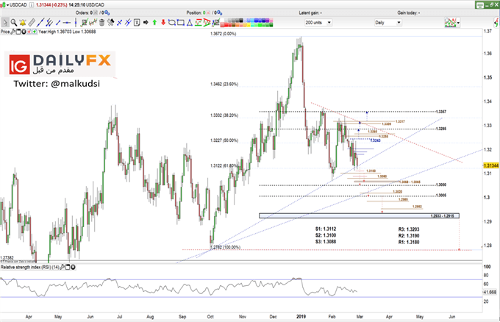
Task: Click the R3: 1.3203 resistance text
Action: tap(409, 229)
